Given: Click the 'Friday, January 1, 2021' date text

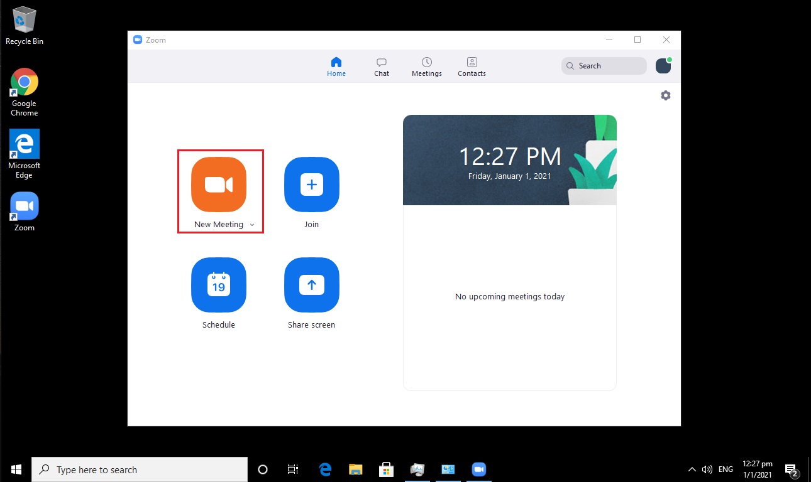Looking at the screenshot, I should pos(510,176).
